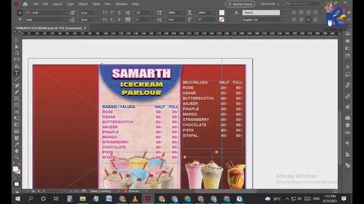
Task: Open the Bold font style dropdown
Action: tap(66, 20)
